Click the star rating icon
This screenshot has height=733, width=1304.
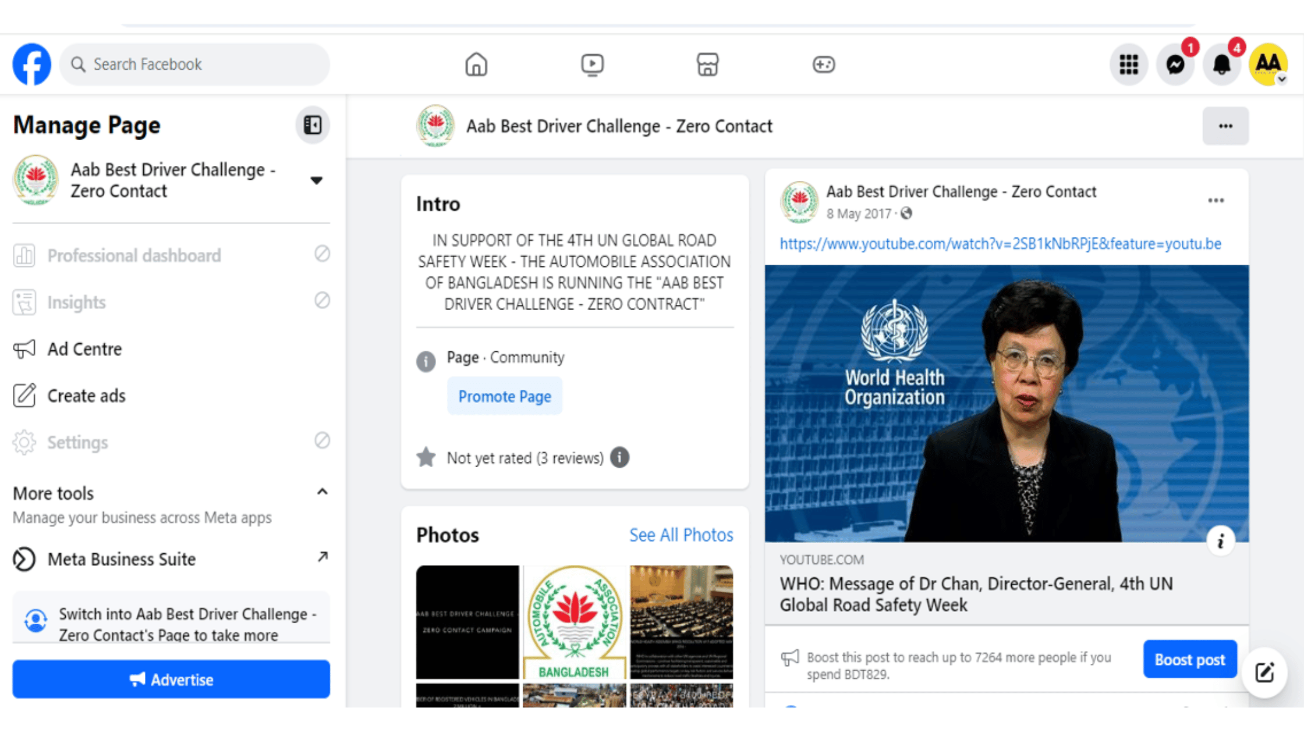click(x=426, y=457)
